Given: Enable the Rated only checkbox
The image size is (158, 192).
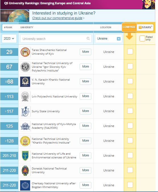Looking at the screenshot, I should 142,38.
